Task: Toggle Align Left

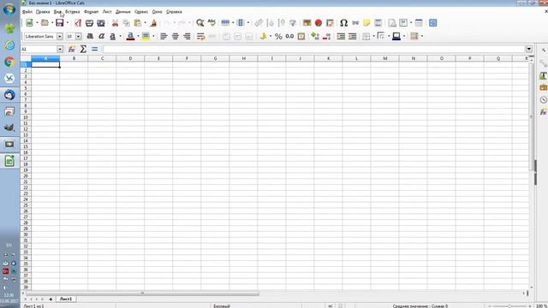Action: pos(164,36)
